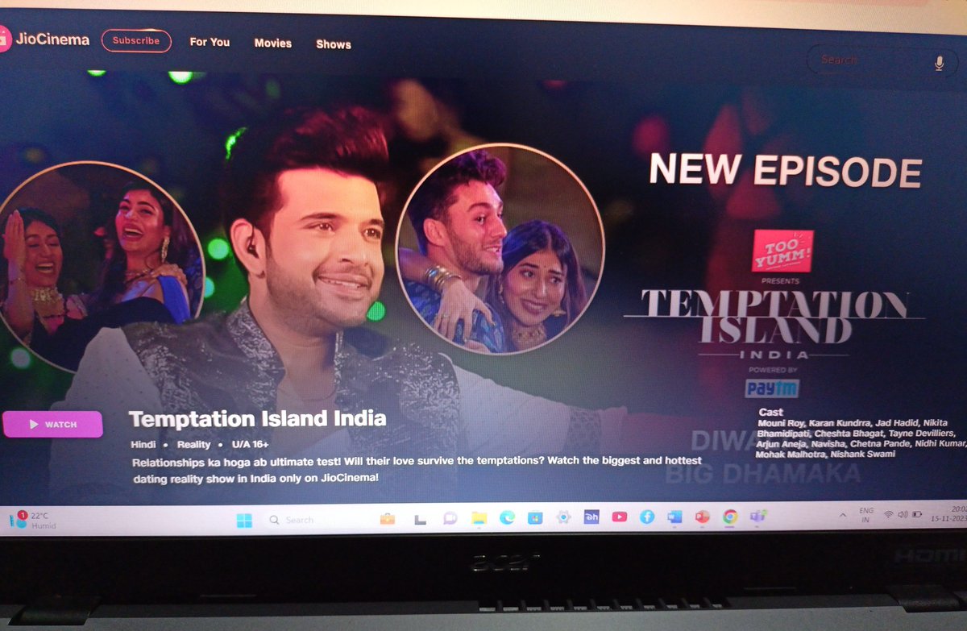
Task: Click the Temptation Island India title
Action: click(x=257, y=419)
